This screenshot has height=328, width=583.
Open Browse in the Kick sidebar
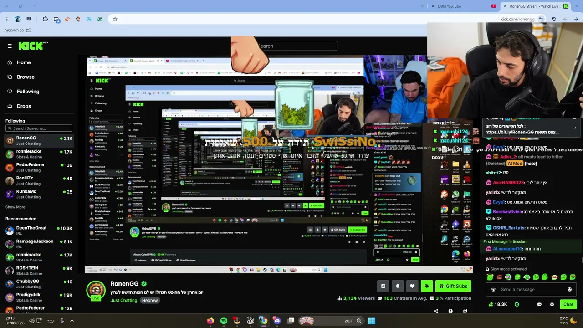[x=26, y=77]
